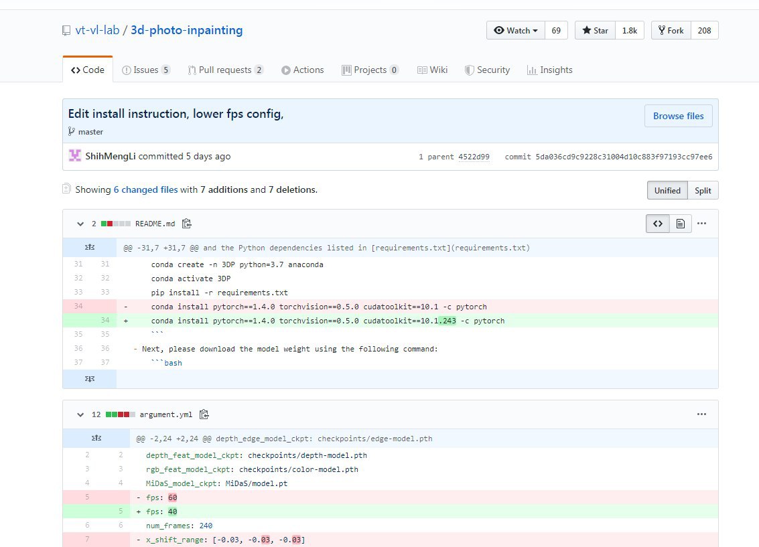Click the repository book icon

coord(66,31)
